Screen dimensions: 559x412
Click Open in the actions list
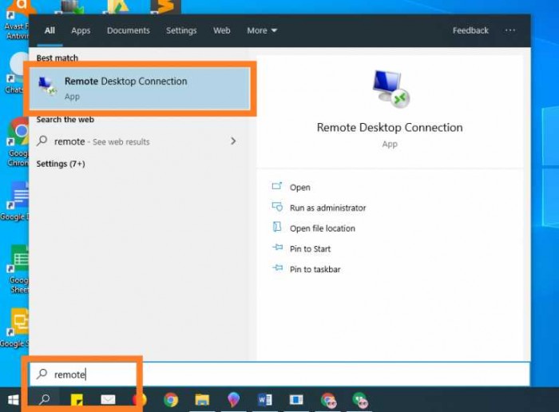click(x=299, y=187)
